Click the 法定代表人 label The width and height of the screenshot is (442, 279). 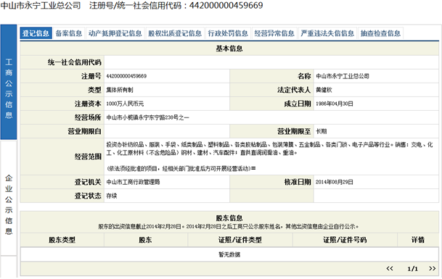coord(294,90)
